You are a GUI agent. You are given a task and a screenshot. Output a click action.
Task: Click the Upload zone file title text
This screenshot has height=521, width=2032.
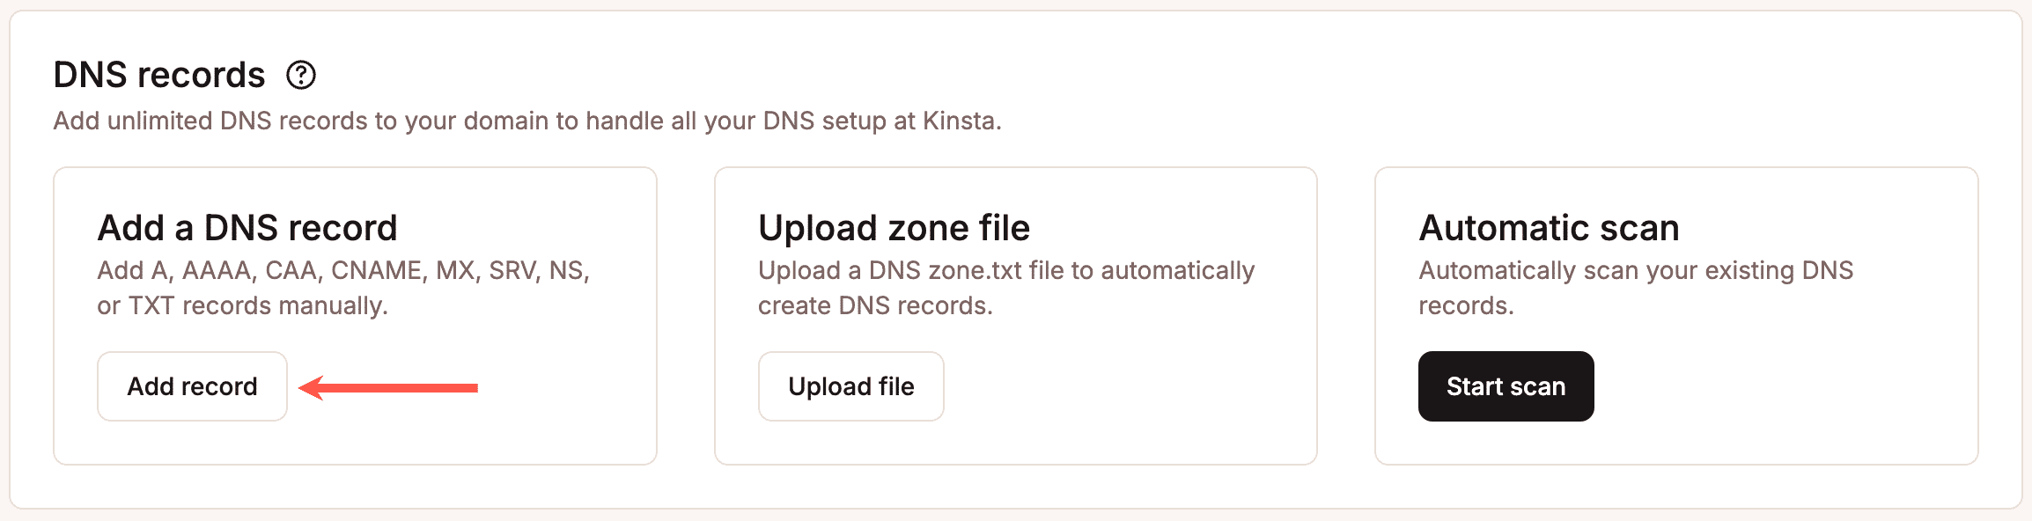pos(894,227)
